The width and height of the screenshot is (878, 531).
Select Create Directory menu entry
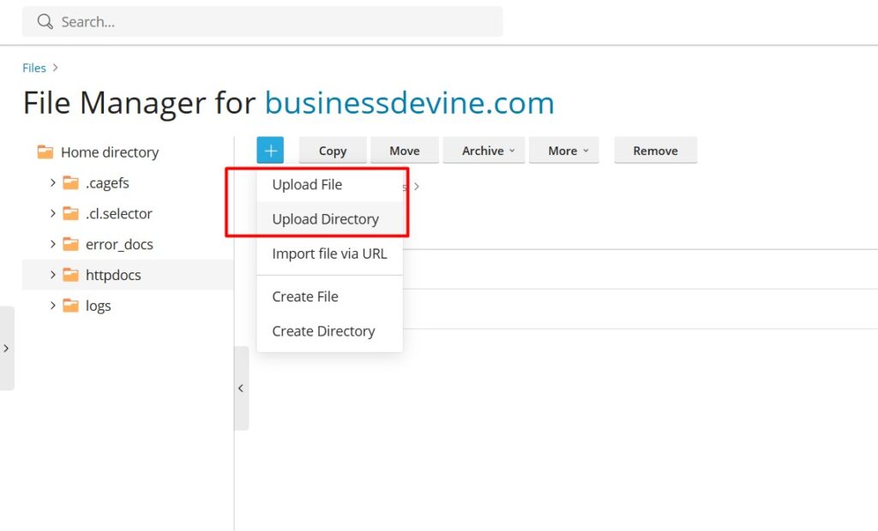coord(330,331)
